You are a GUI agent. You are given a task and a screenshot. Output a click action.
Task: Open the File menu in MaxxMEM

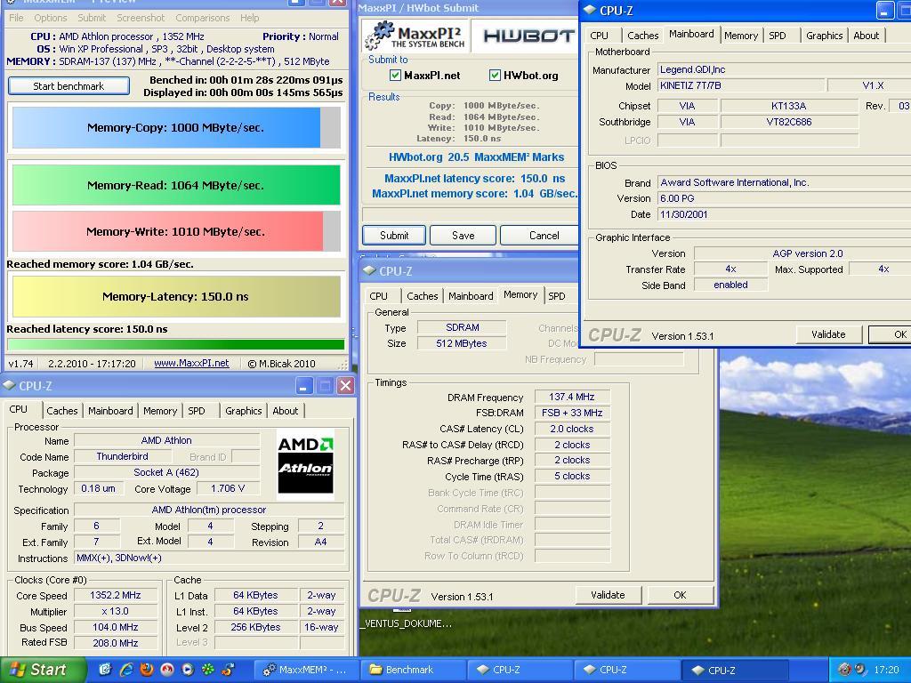tap(16, 18)
